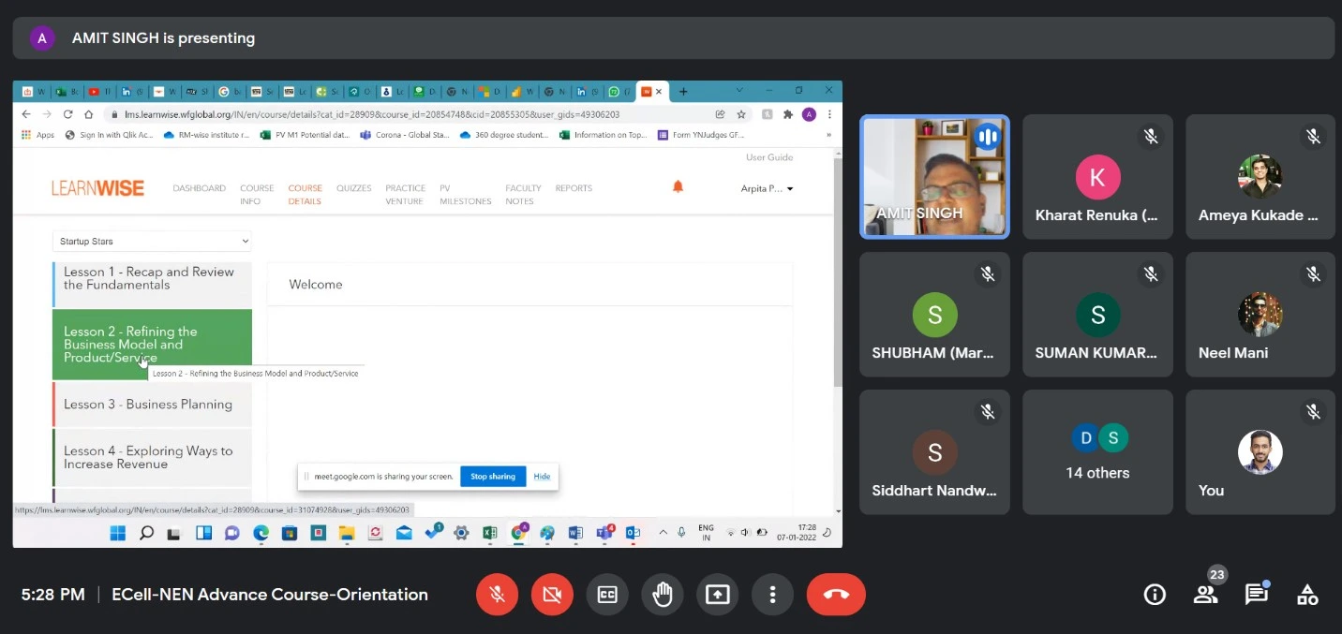1342x634 pixels.
Task: Click new tab plus icon in shared browser
Action: (683, 91)
